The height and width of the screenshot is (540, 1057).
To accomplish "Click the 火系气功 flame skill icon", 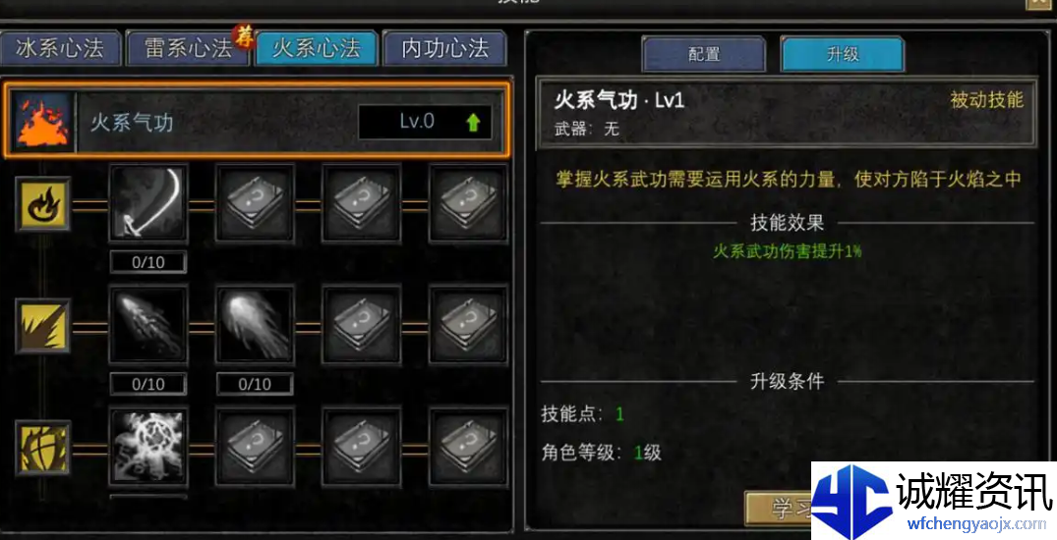I will point(42,122).
